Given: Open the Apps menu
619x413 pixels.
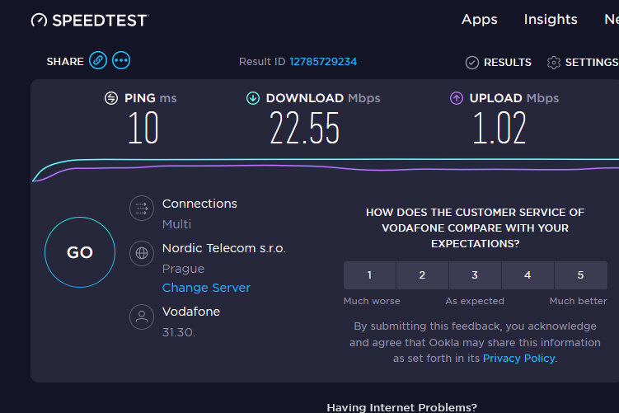Looking at the screenshot, I should (x=480, y=19).
